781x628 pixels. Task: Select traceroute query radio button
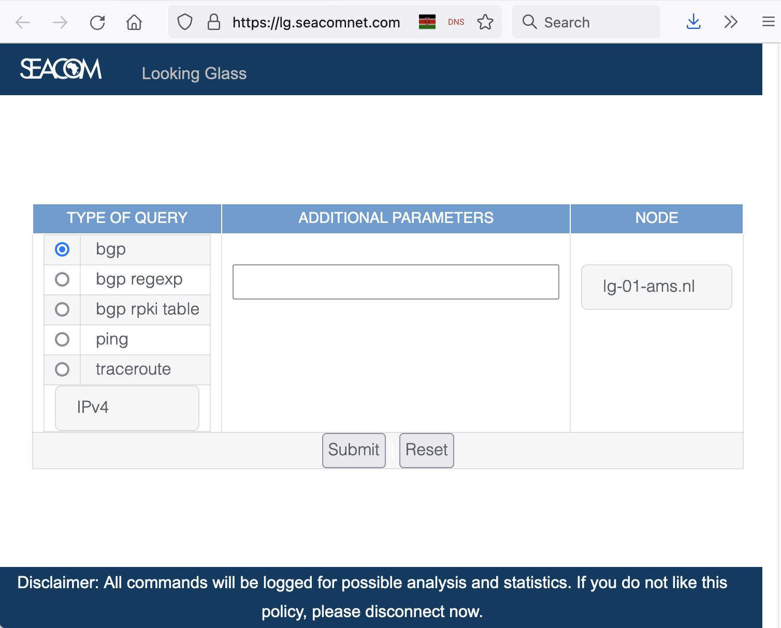pyautogui.click(x=62, y=369)
